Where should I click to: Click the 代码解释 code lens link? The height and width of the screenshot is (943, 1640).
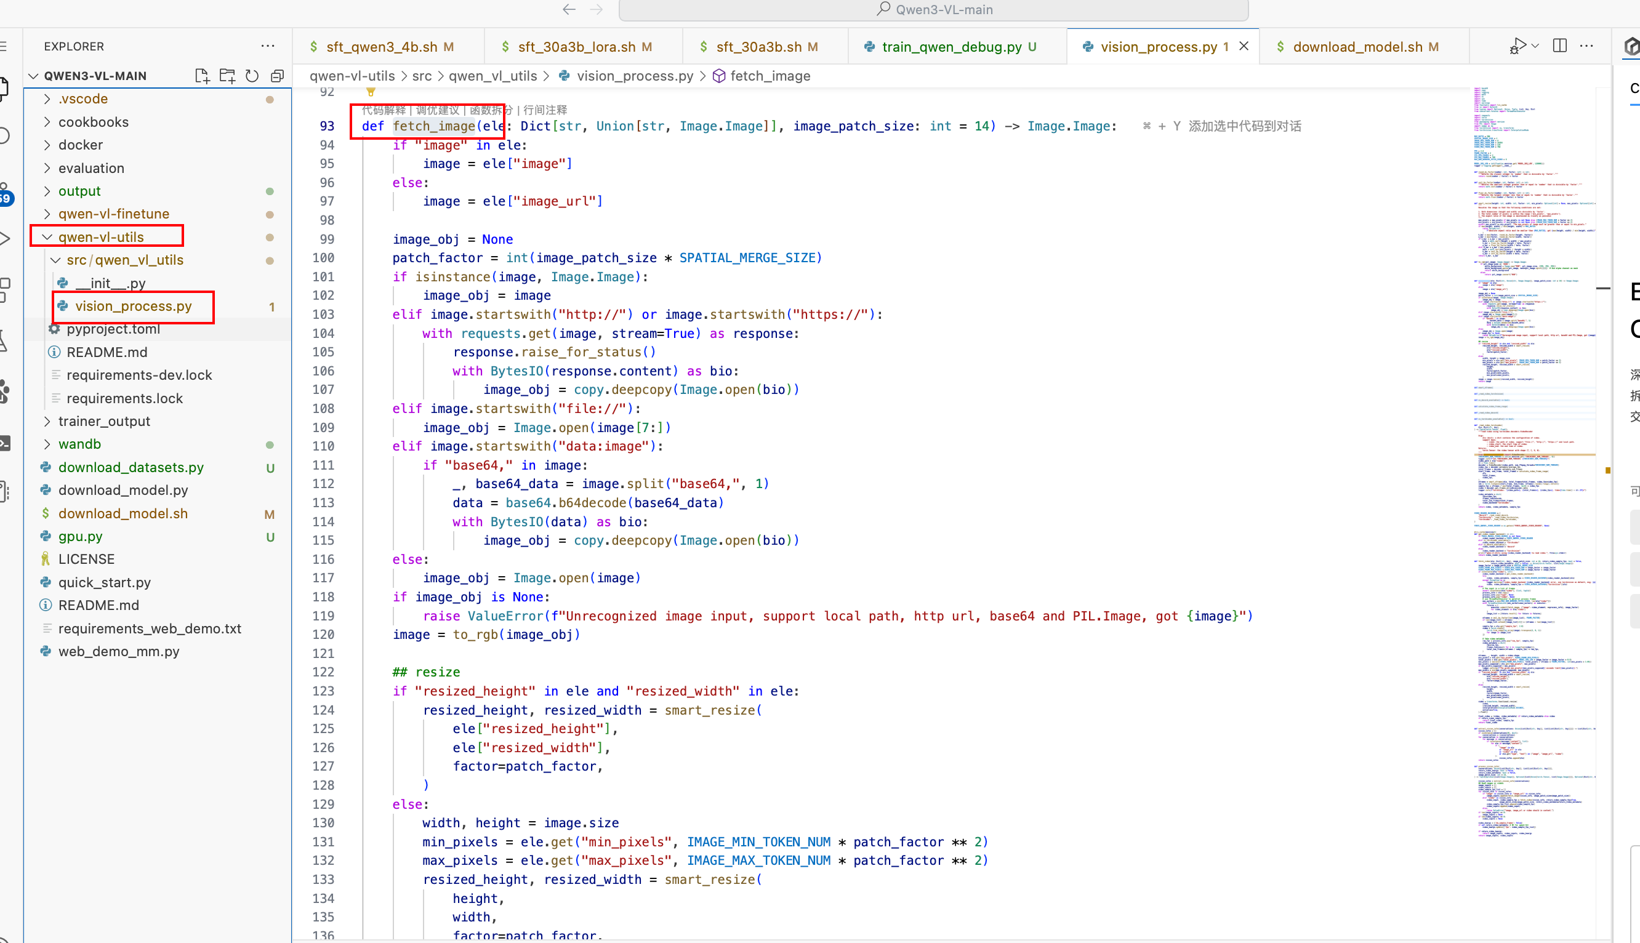pos(384,110)
